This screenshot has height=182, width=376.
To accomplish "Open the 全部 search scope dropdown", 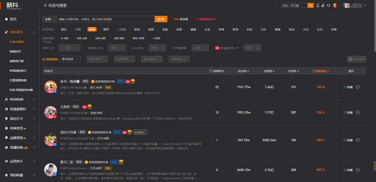I will pyautogui.click(x=49, y=19).
